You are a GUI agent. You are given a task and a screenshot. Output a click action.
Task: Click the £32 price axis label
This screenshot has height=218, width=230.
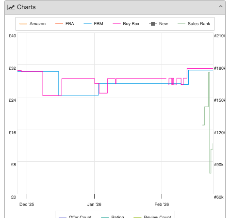pos(12,68)
